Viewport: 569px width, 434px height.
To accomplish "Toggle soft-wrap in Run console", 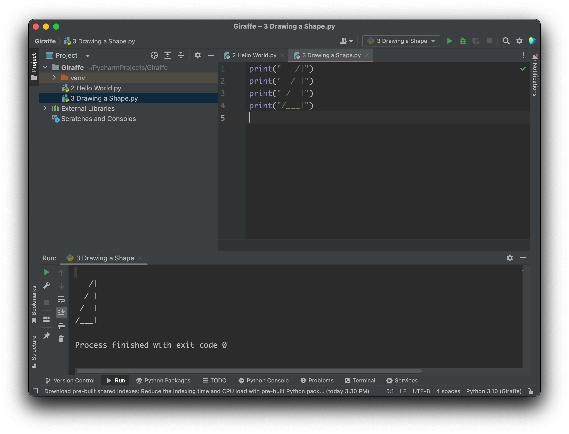I will pyautogui.click(x=61, y=299).
